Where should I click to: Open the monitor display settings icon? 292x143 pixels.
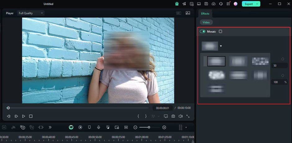pos(166,116)
